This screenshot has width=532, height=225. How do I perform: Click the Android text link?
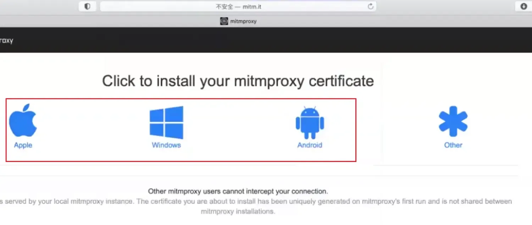pyautogui.click(x=309, y=145)
